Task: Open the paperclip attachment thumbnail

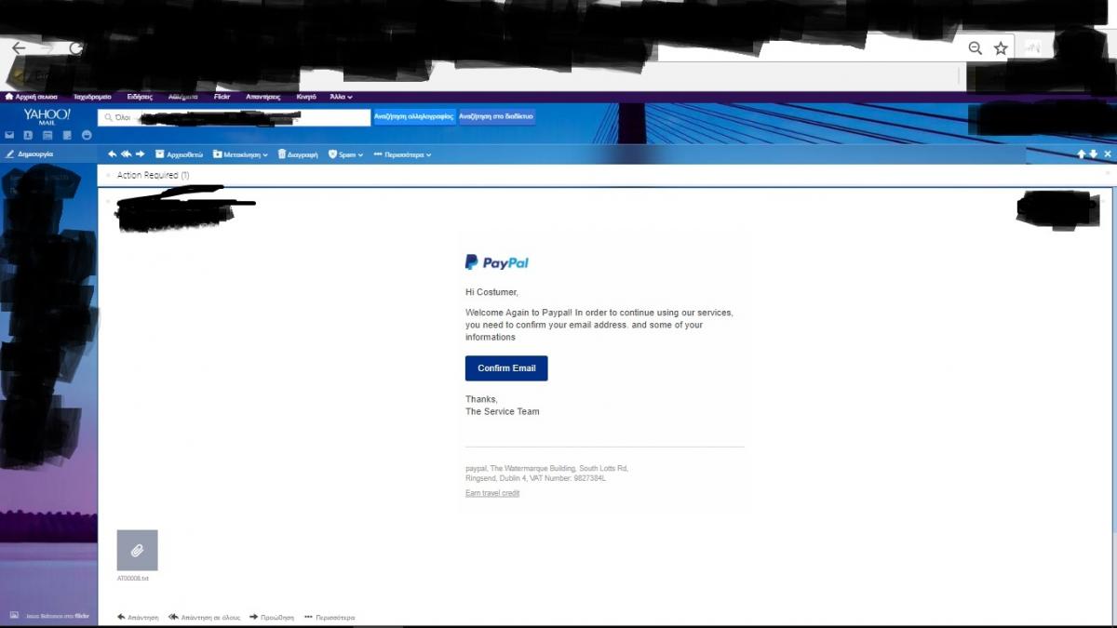Action: (x=137, y=550)
